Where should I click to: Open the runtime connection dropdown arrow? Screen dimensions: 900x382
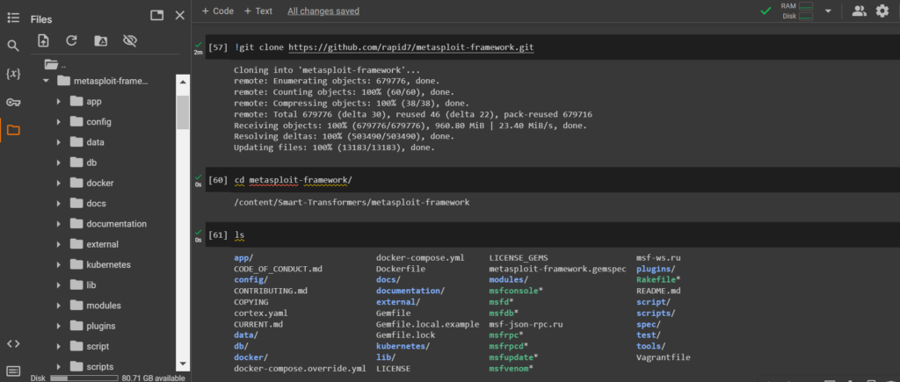point(828,11)
